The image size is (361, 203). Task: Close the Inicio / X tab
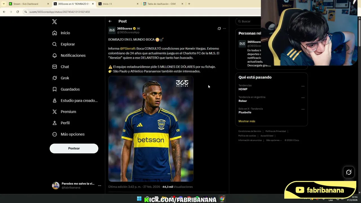138,4
